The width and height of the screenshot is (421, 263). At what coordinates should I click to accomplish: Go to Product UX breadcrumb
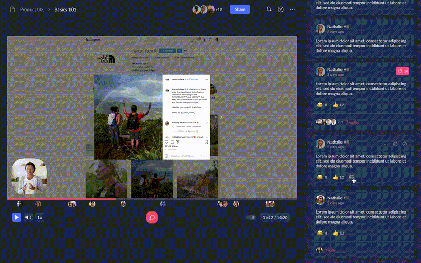(x=32, y=9)
